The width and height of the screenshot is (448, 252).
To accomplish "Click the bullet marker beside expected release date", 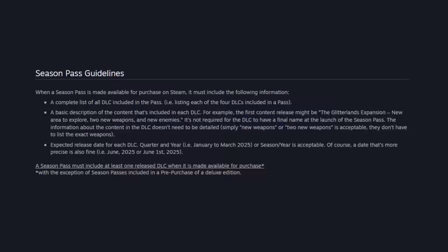I will tap(45, 145).
